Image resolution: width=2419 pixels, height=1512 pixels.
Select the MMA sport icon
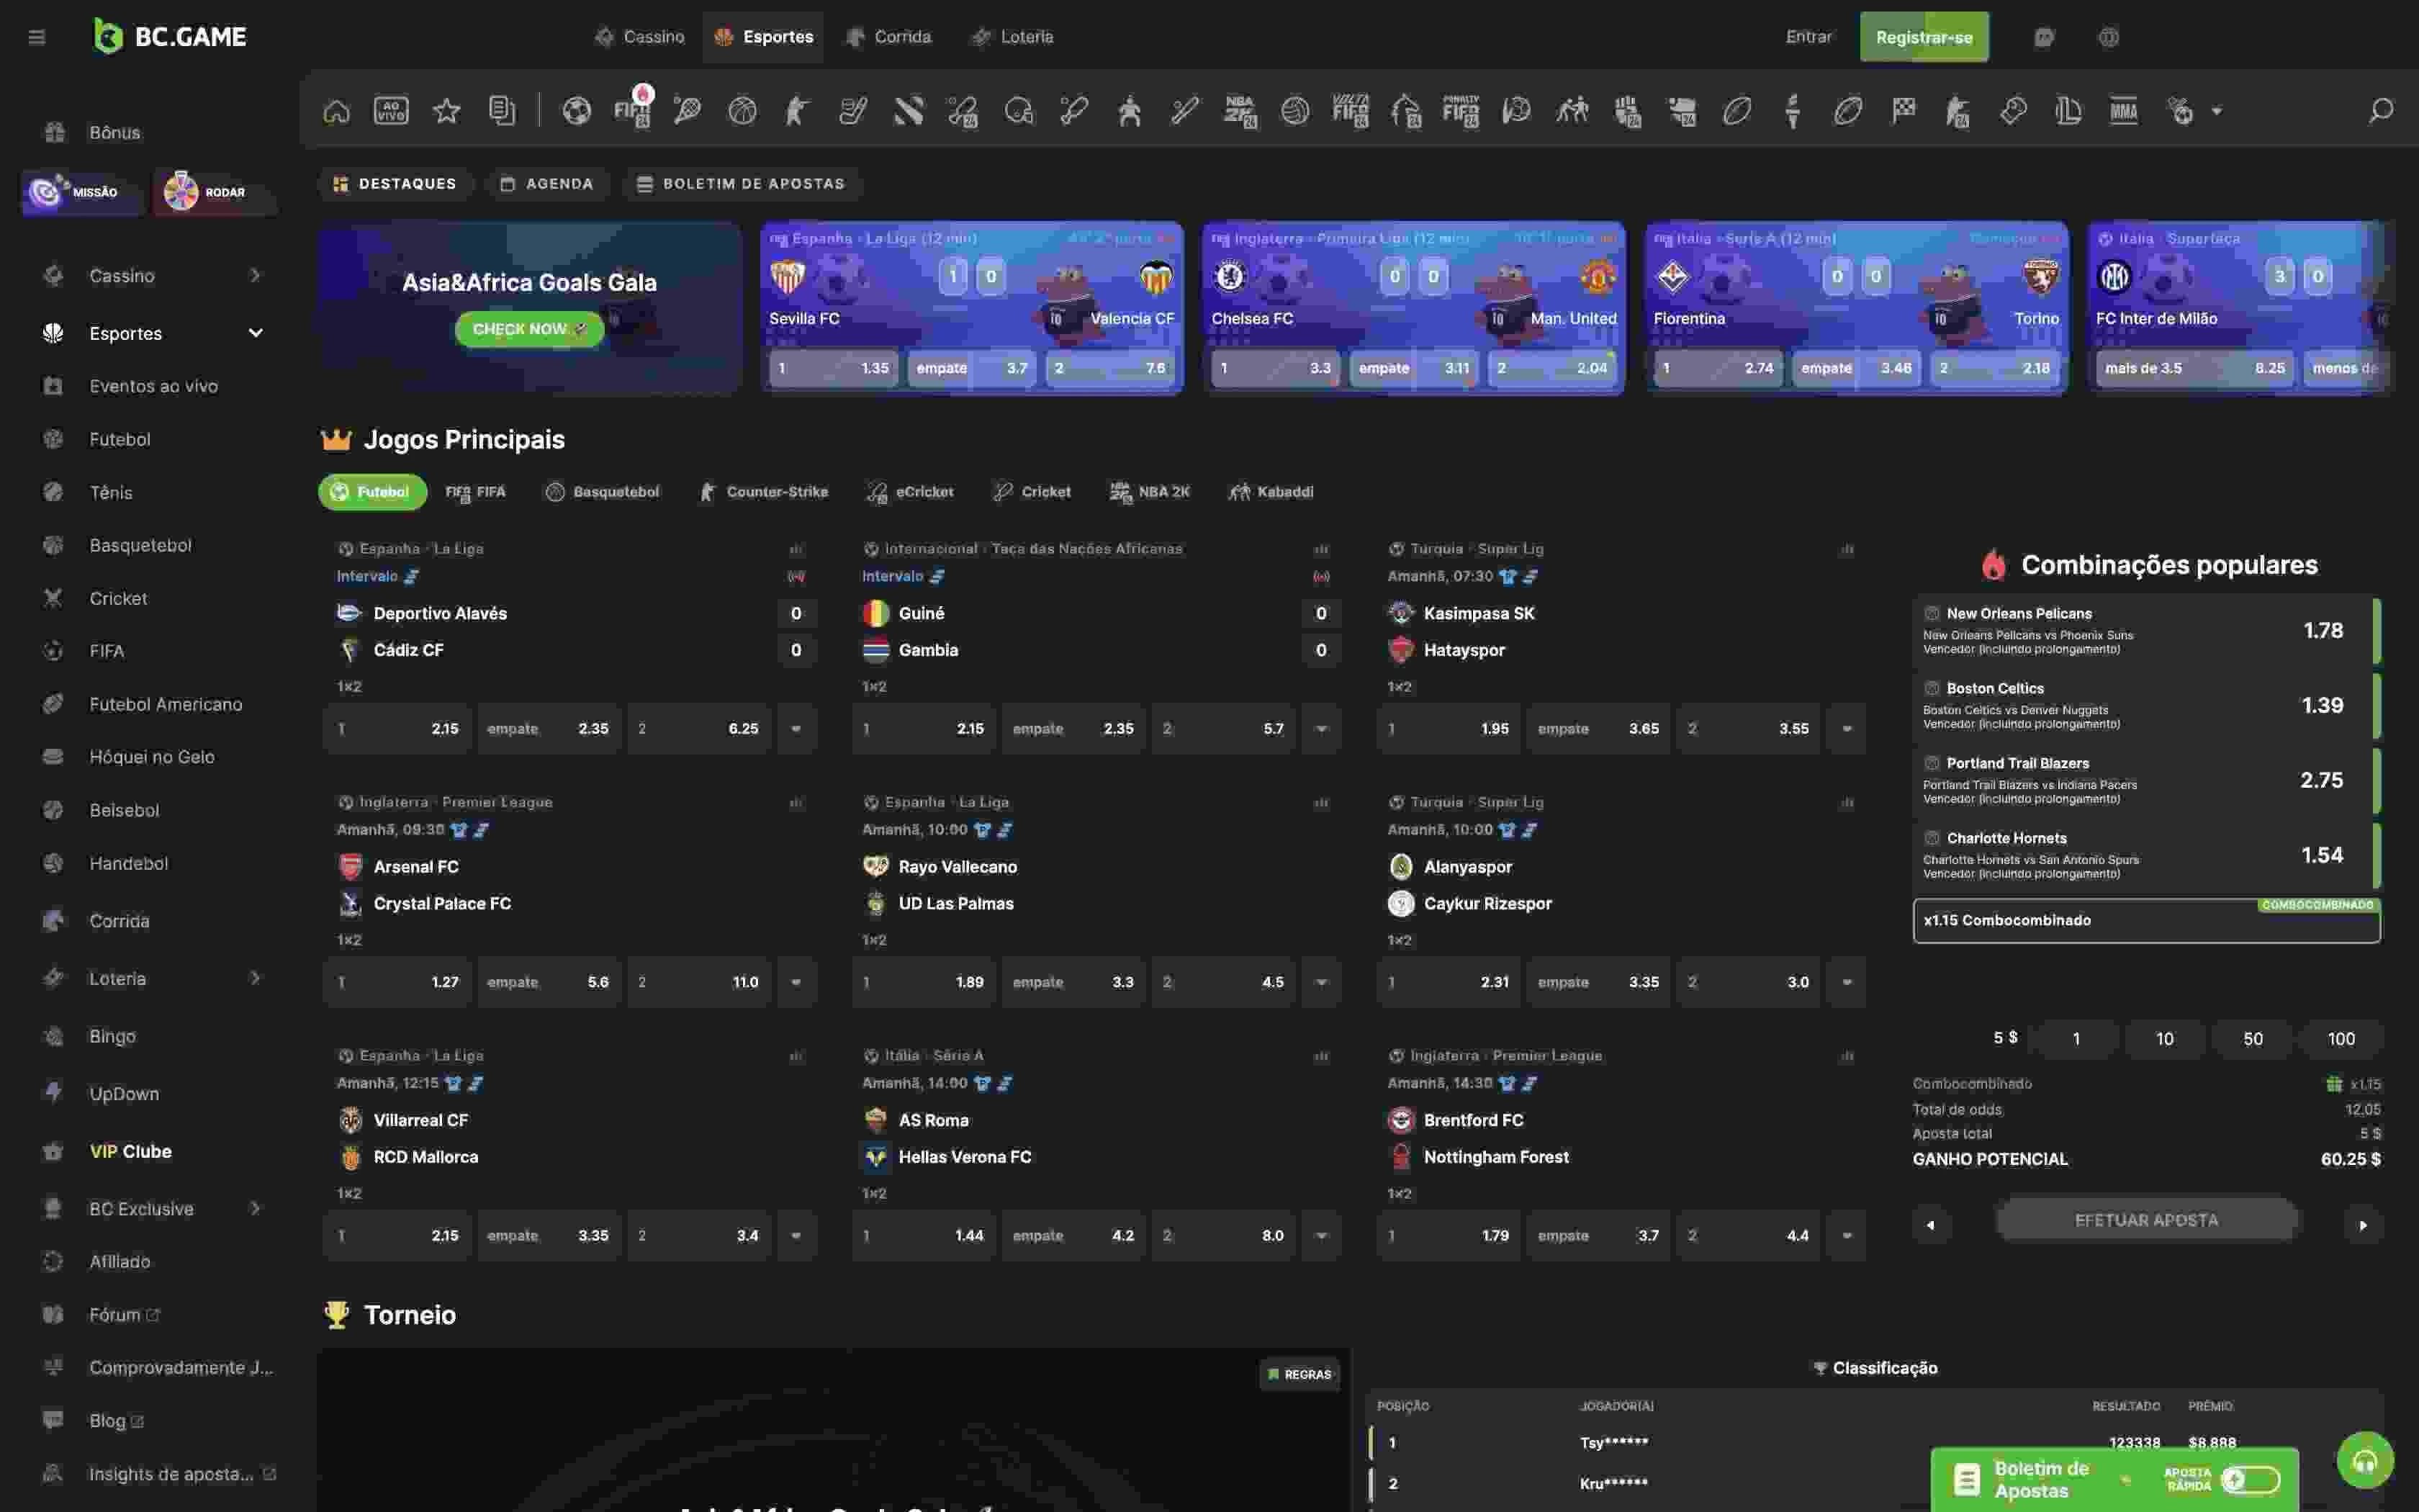(2123, 111)
